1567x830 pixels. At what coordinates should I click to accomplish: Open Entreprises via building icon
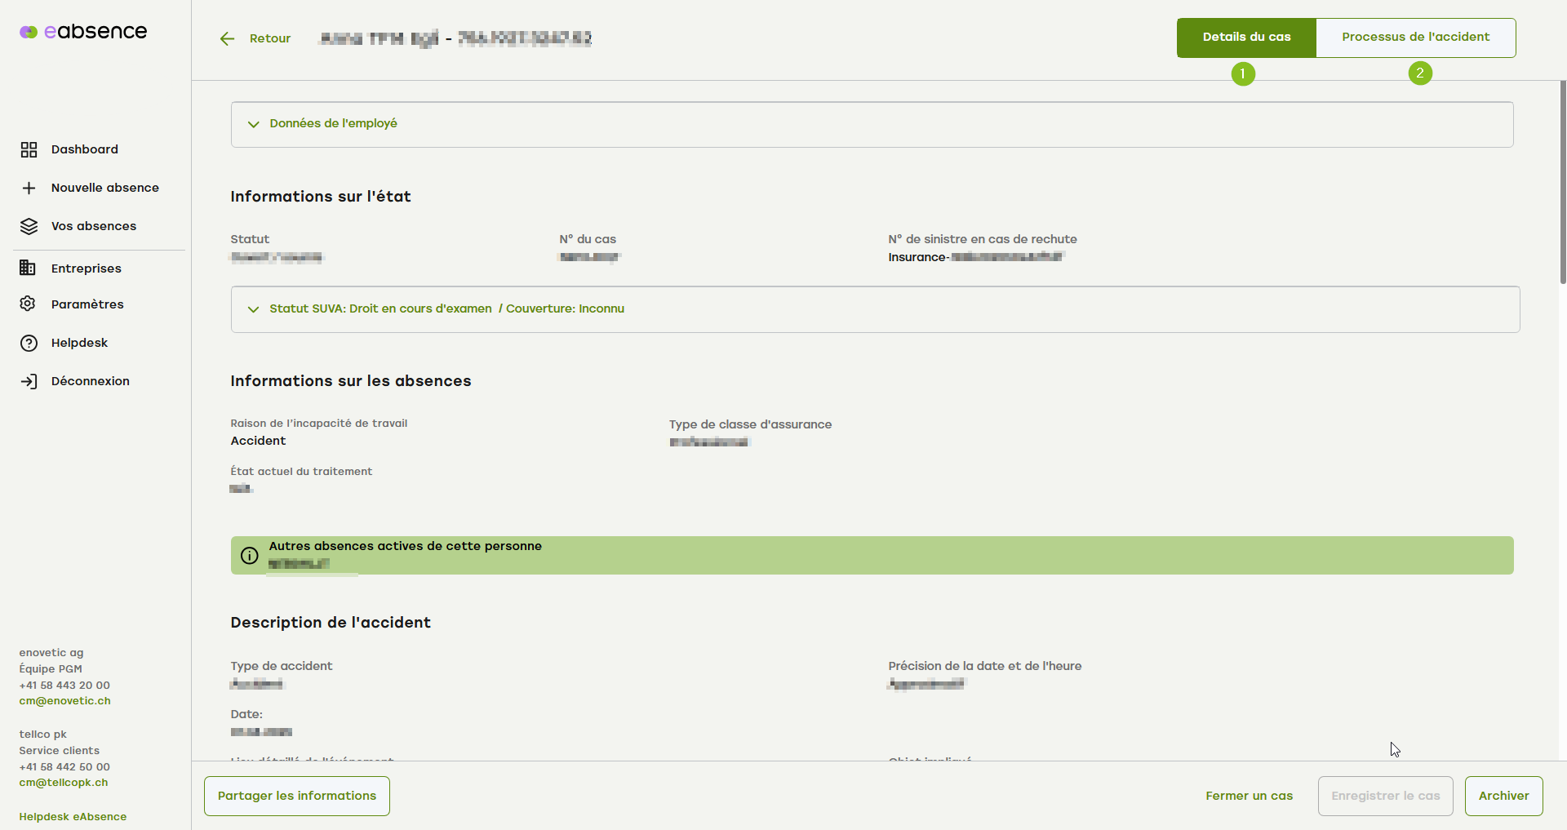(28, 269)
